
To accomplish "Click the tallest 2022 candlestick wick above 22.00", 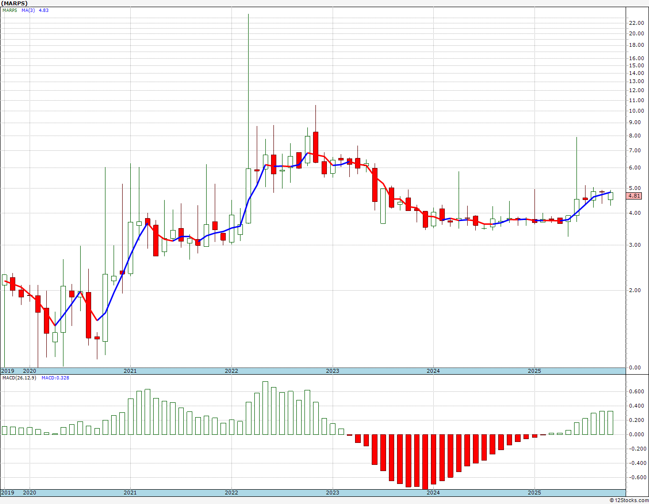I will (248, 91).
